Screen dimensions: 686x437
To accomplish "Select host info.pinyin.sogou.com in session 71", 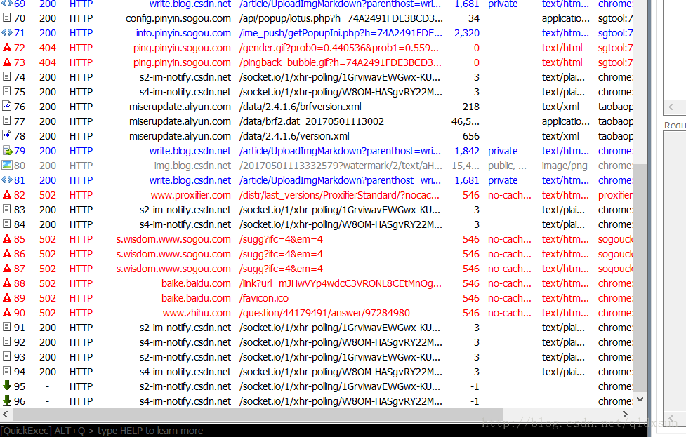I will [183, 33].
